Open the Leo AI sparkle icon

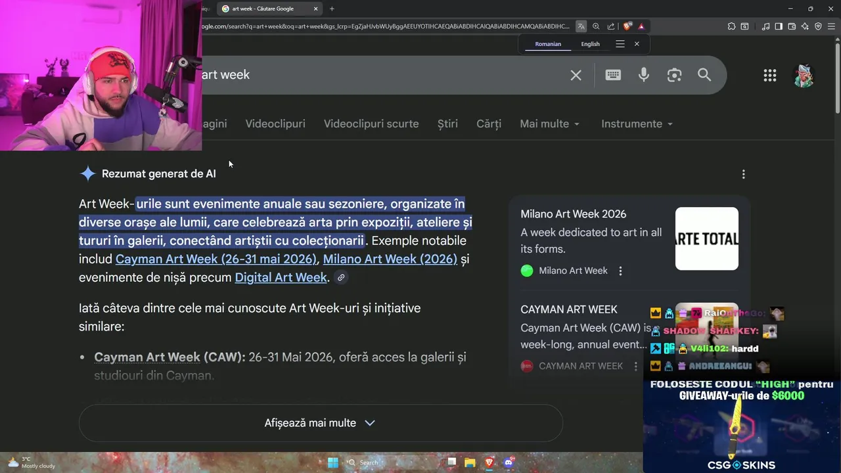[805, 26]
